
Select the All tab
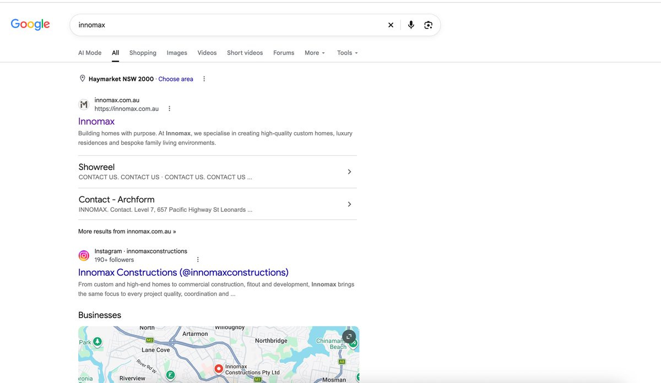(115, 53)
